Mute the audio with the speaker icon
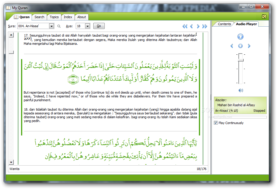Screen dimensions: 277x189 click(x=240, y=90)
